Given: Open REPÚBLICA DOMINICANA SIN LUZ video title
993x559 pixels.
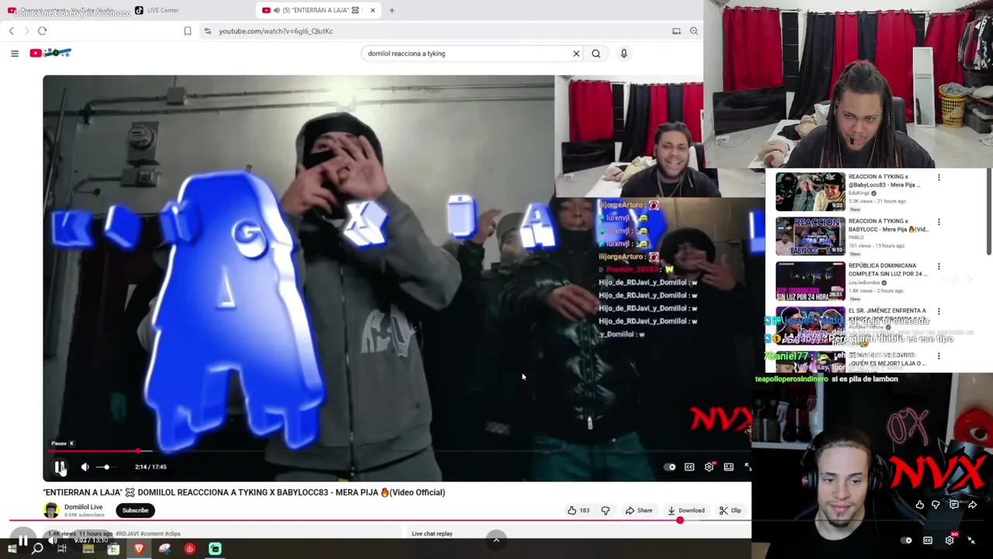Looking at the screenshot, I should 887,269.
